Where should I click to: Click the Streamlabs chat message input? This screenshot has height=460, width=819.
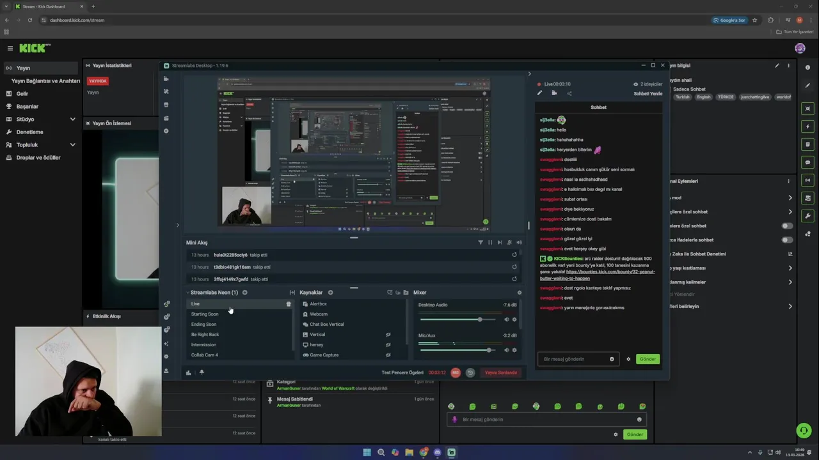(578, 359)
